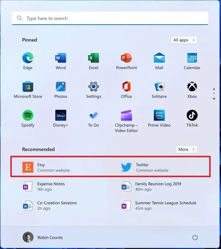The width and height of the screenshot is (221, 249).
Task: Open the Calendar app
Action: (192, 61)
